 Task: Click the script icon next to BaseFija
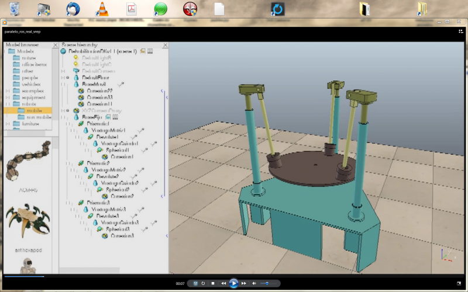108,117
